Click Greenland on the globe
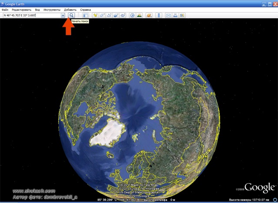Image resolution: width=278 pixels, height=203 pixels. pos(107,133)
